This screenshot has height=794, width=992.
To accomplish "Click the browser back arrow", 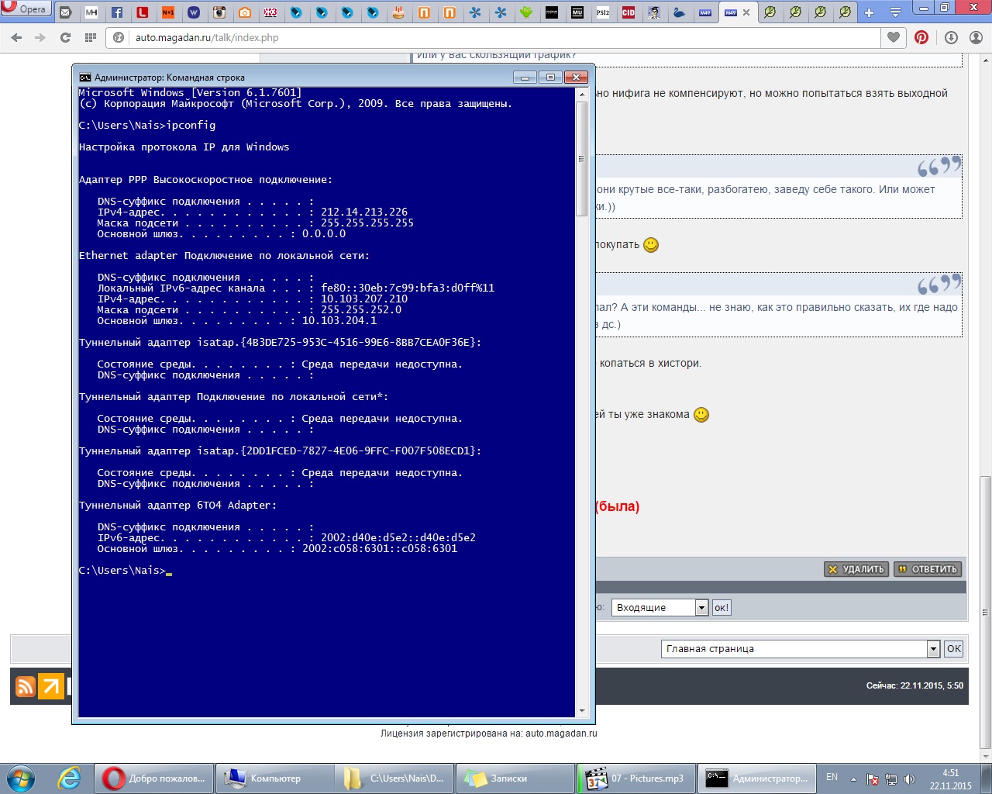I will [x=17, y=37].
